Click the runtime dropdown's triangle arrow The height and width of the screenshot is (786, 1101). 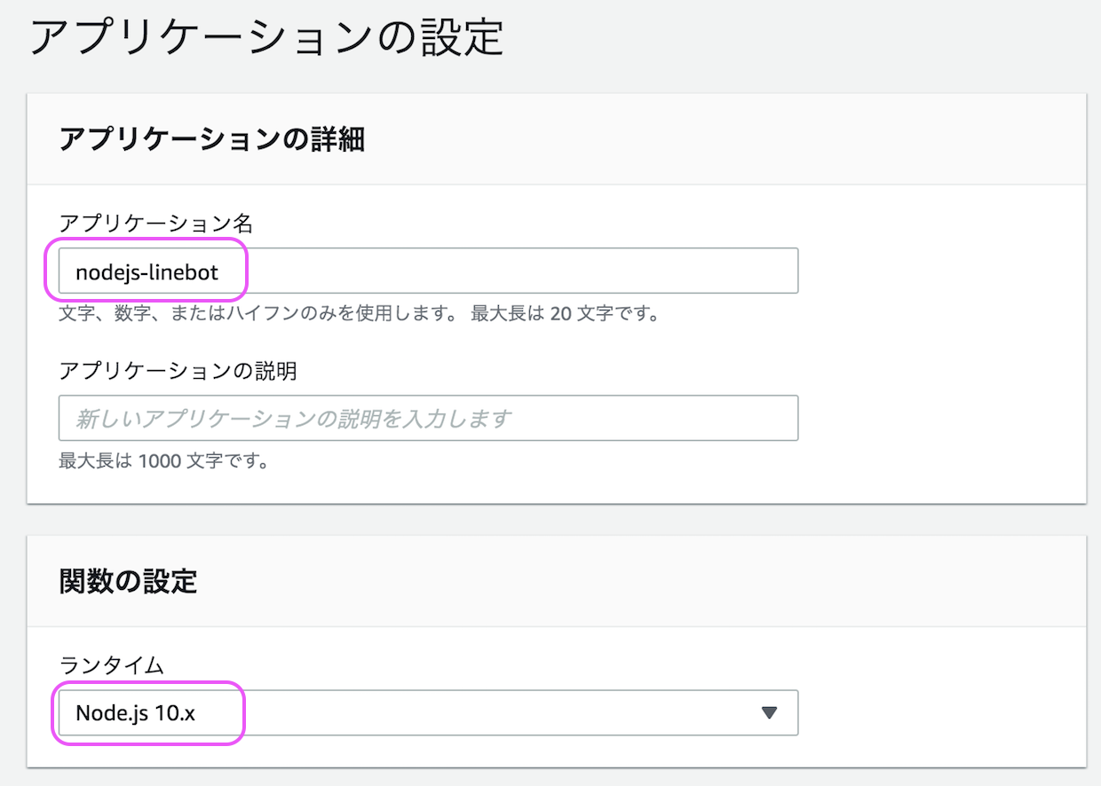(769, 712)
